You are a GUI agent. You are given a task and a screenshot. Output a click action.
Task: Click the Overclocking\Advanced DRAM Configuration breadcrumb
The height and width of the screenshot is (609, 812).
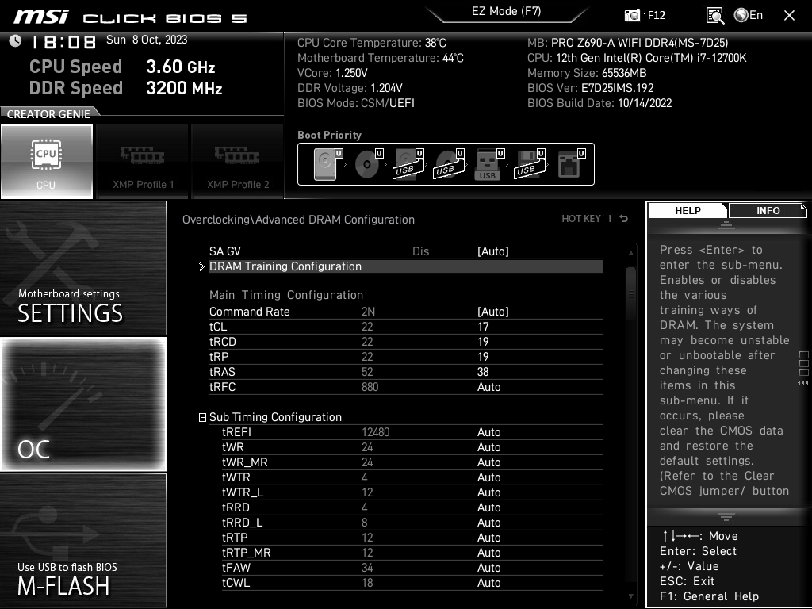[298, 220]
